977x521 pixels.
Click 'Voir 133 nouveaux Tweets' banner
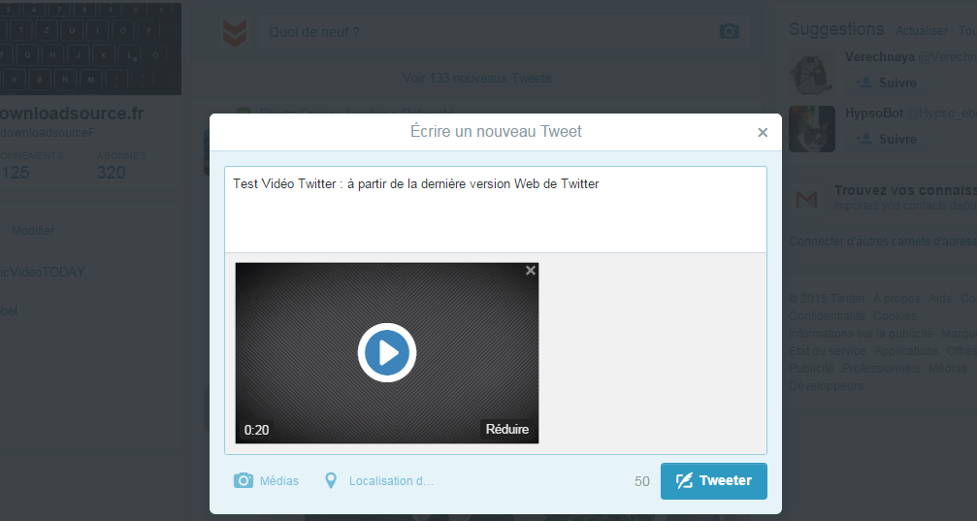(476, 79)
